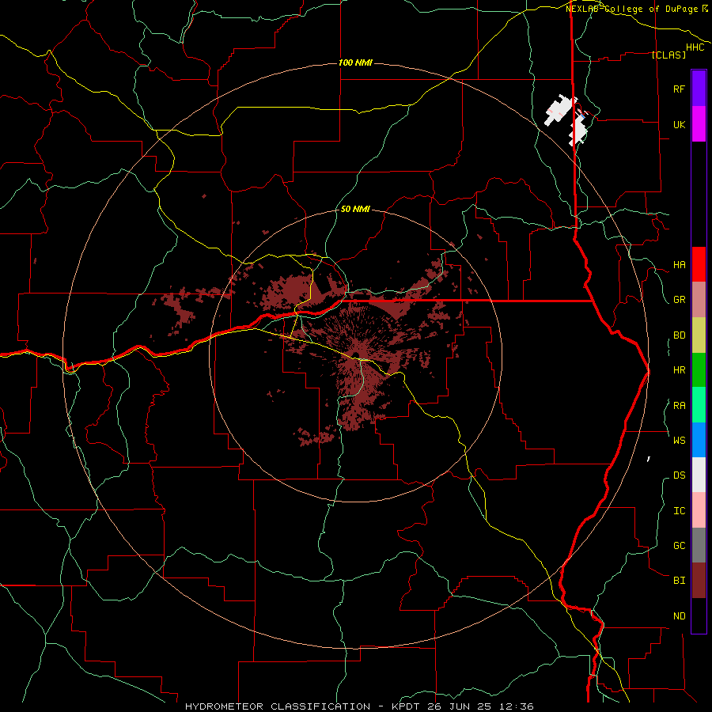Click the 'KPDT' radar site identifier

tap(406, 706)
